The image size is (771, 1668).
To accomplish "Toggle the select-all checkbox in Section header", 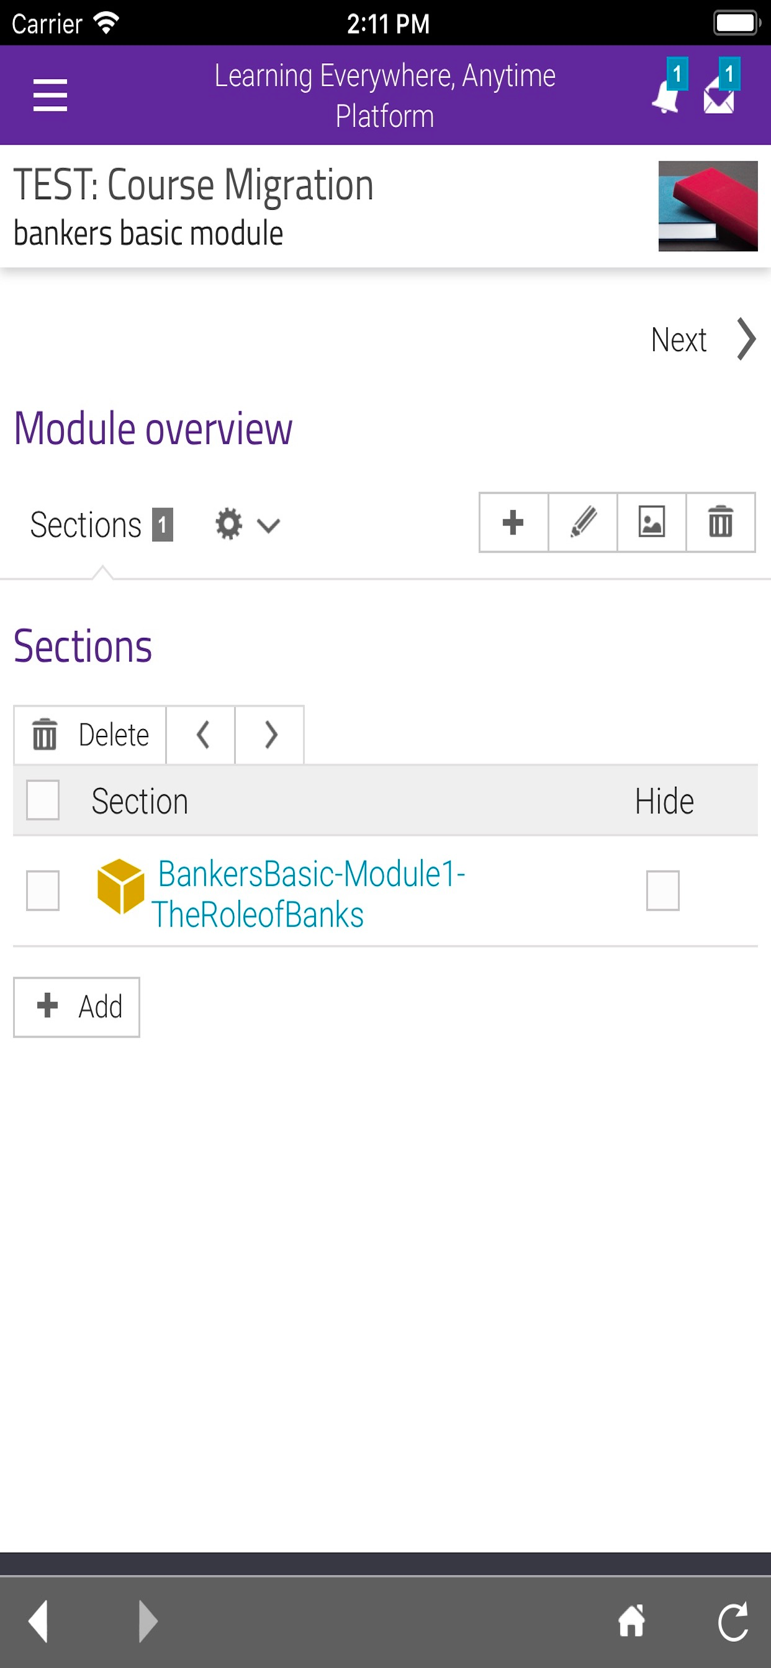I will tap(43, 800).
